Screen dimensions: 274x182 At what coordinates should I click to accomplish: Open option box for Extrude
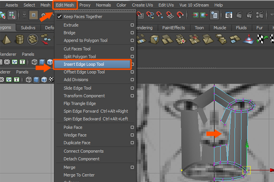click(x=132, y=25)
